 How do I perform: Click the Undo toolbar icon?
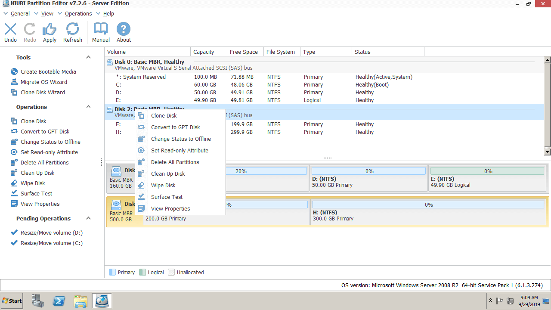point(10,29)
